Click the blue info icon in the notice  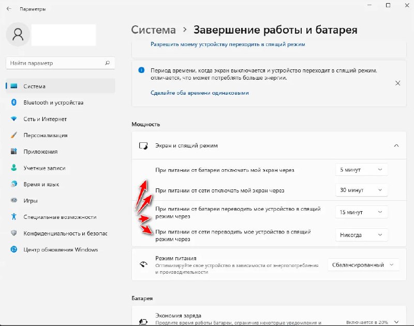point(141,70)
